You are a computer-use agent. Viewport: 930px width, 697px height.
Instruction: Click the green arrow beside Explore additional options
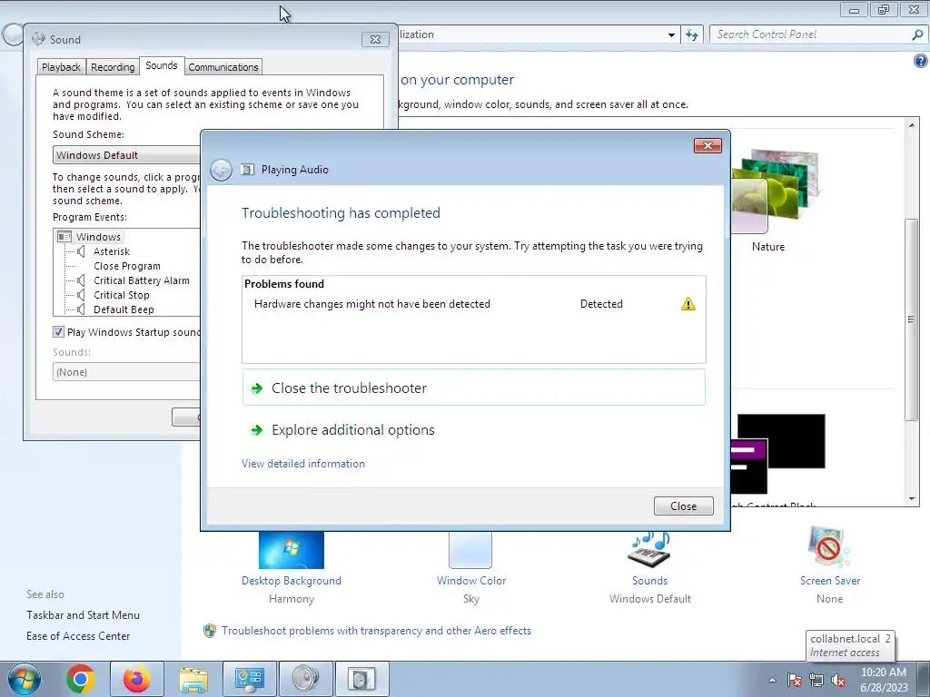coord(257,430)
